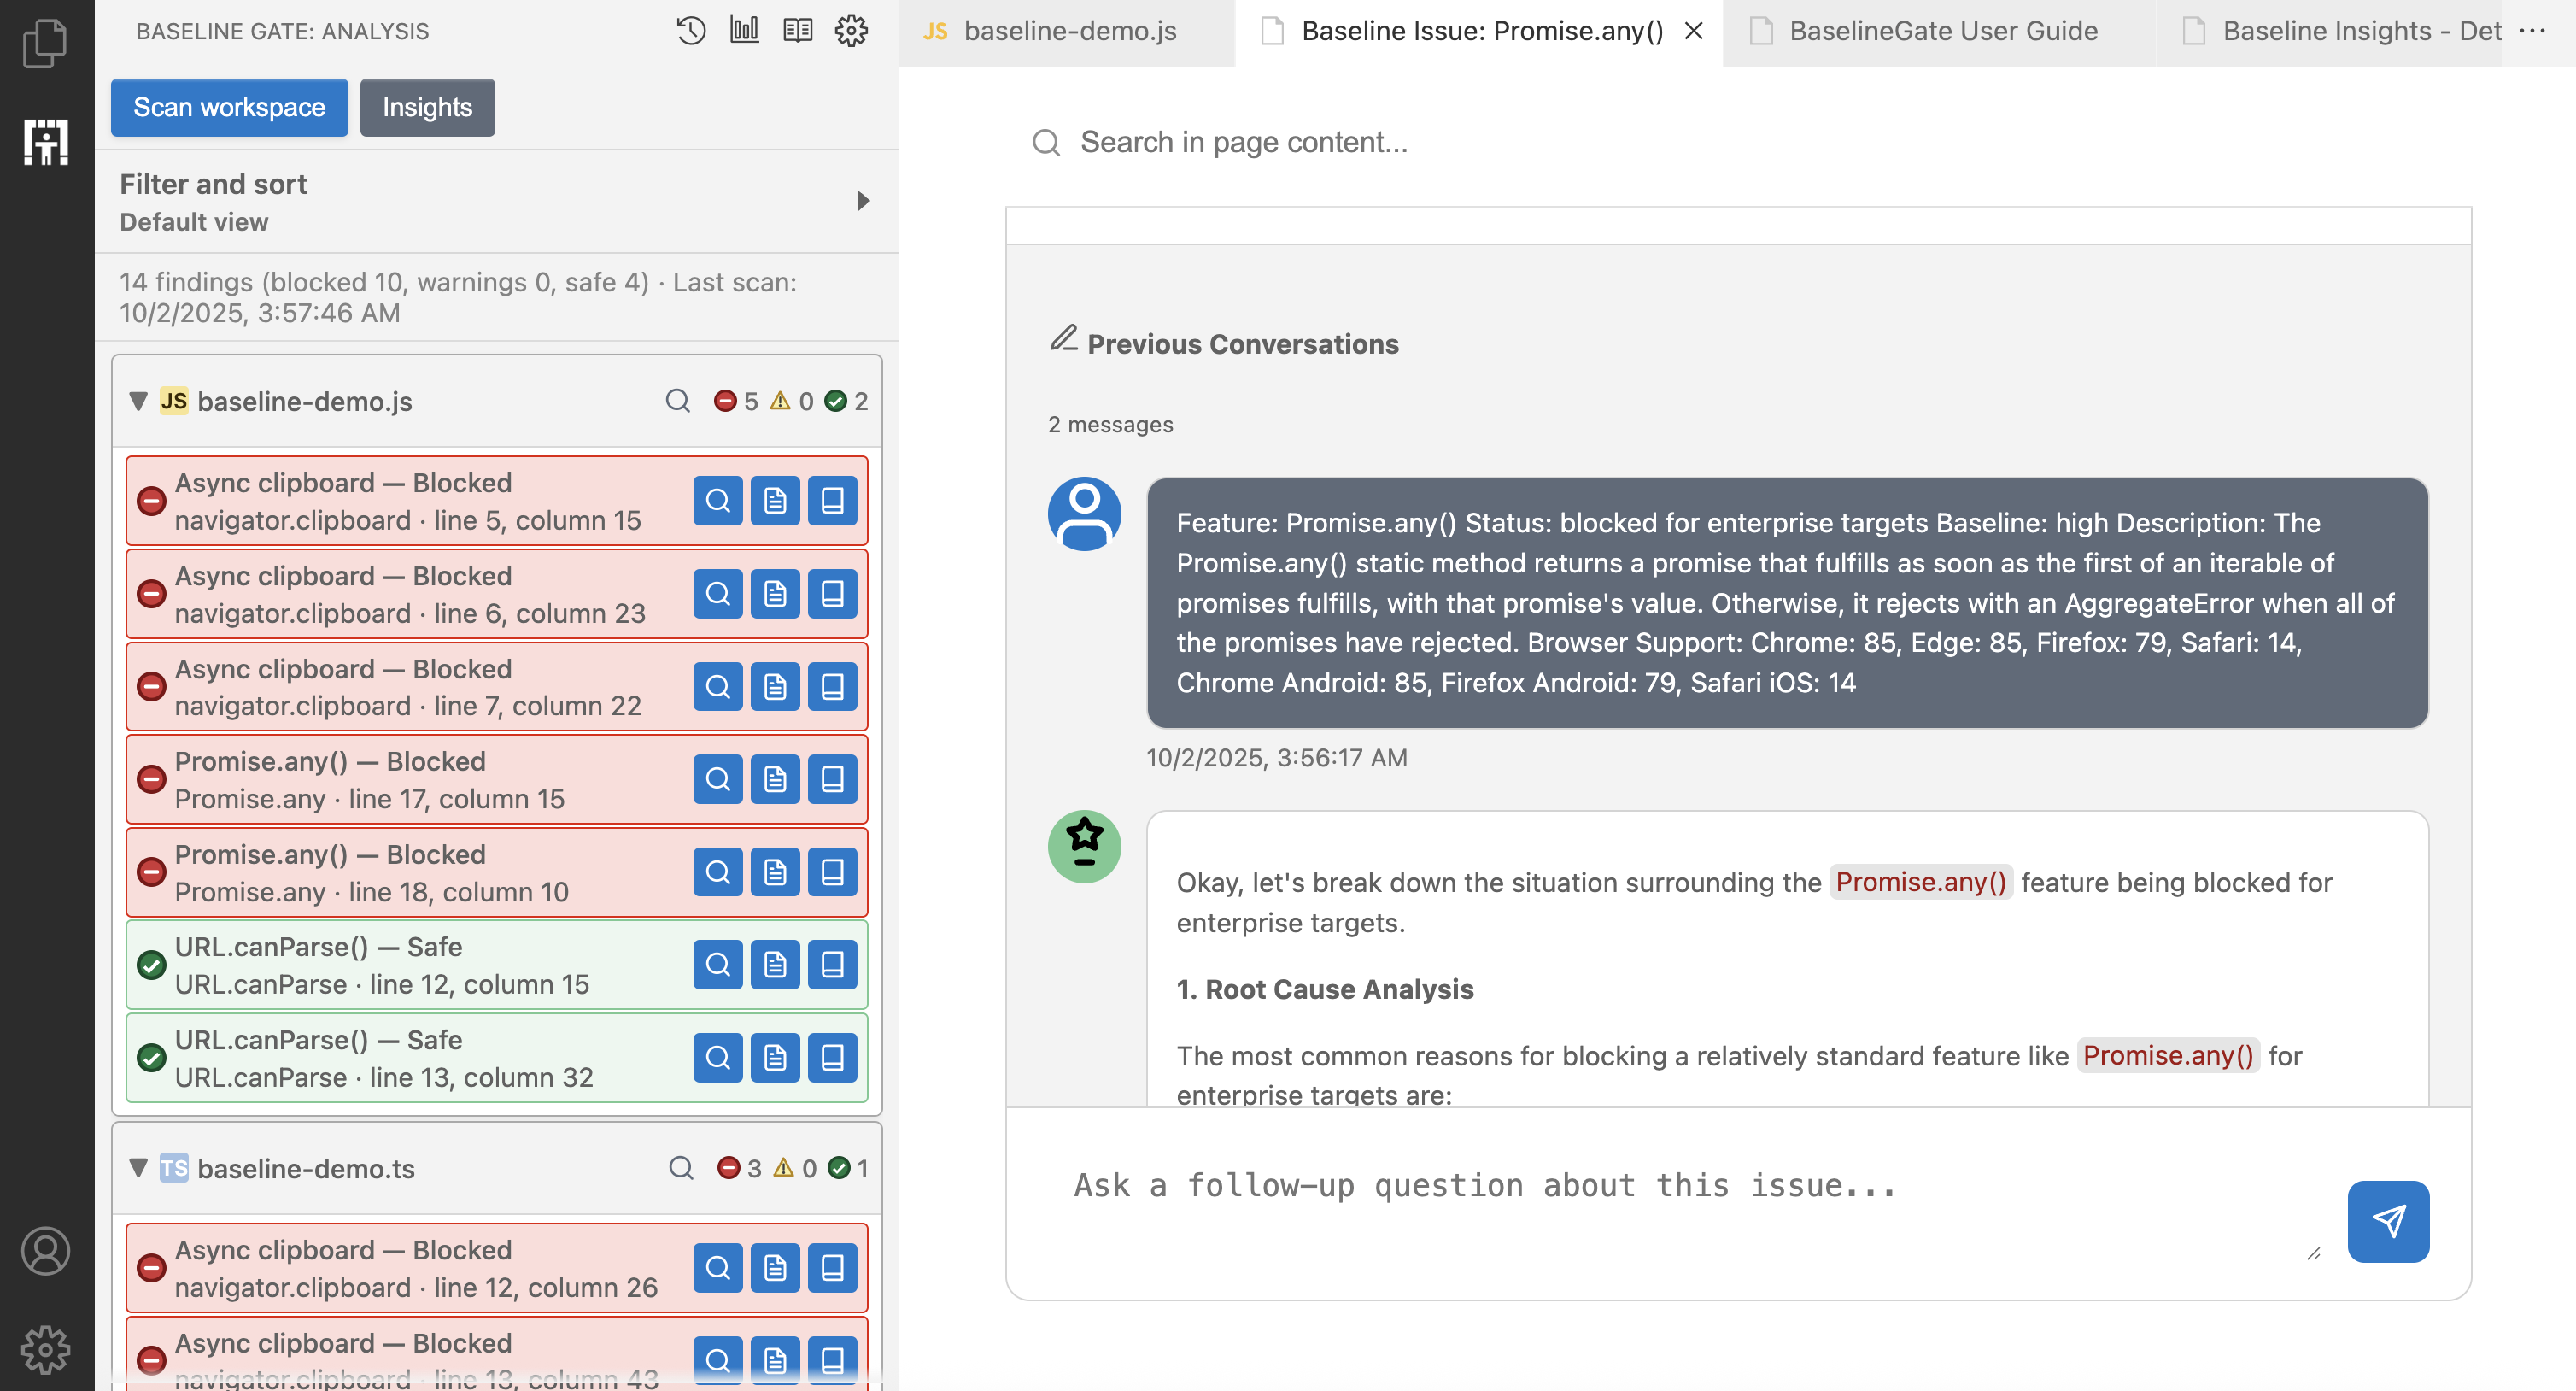Click book icon for Async clipboard line 5 finding
This screenshot has width=2576, height=1391.
[x=832, y=501]
